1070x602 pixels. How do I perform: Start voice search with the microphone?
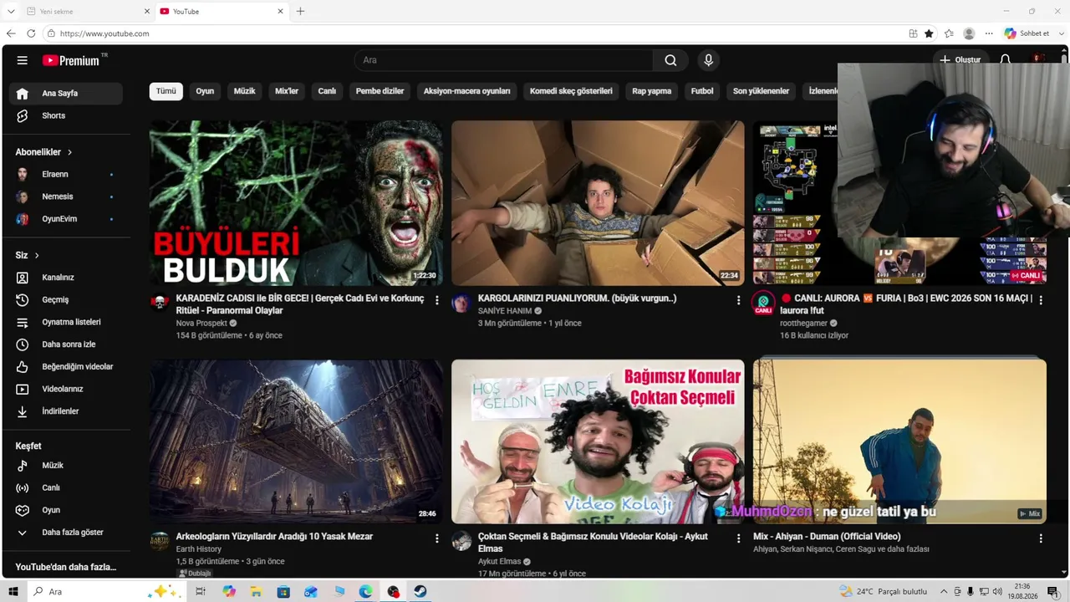(708, 60)
